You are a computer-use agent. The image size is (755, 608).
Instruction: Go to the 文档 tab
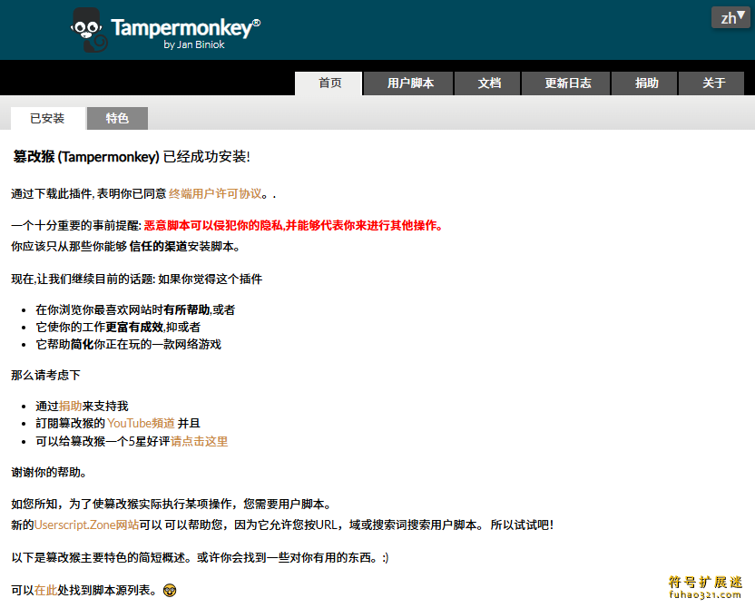point(488,83)
